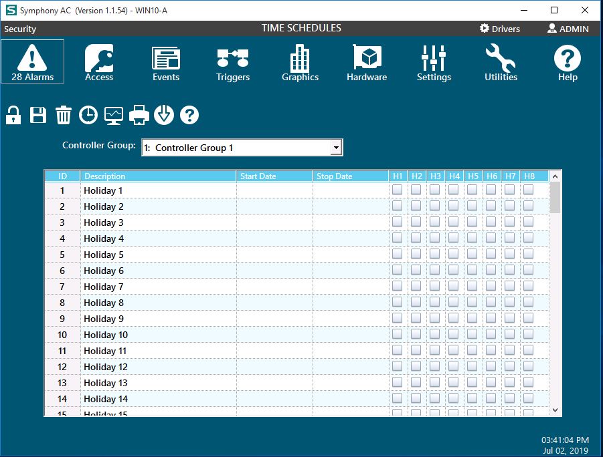
Task: Select the 'Holiday 10' description cell
Action: coord(159,335)
